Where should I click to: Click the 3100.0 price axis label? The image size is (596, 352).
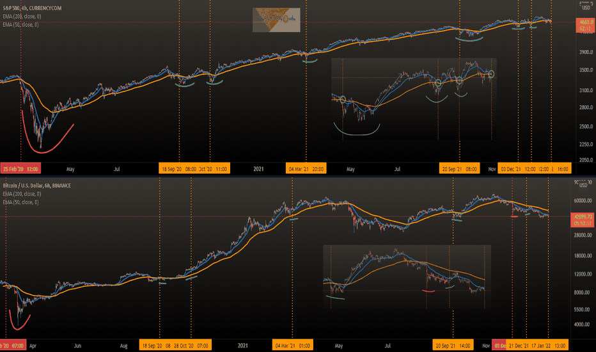(x=586, y=91)
